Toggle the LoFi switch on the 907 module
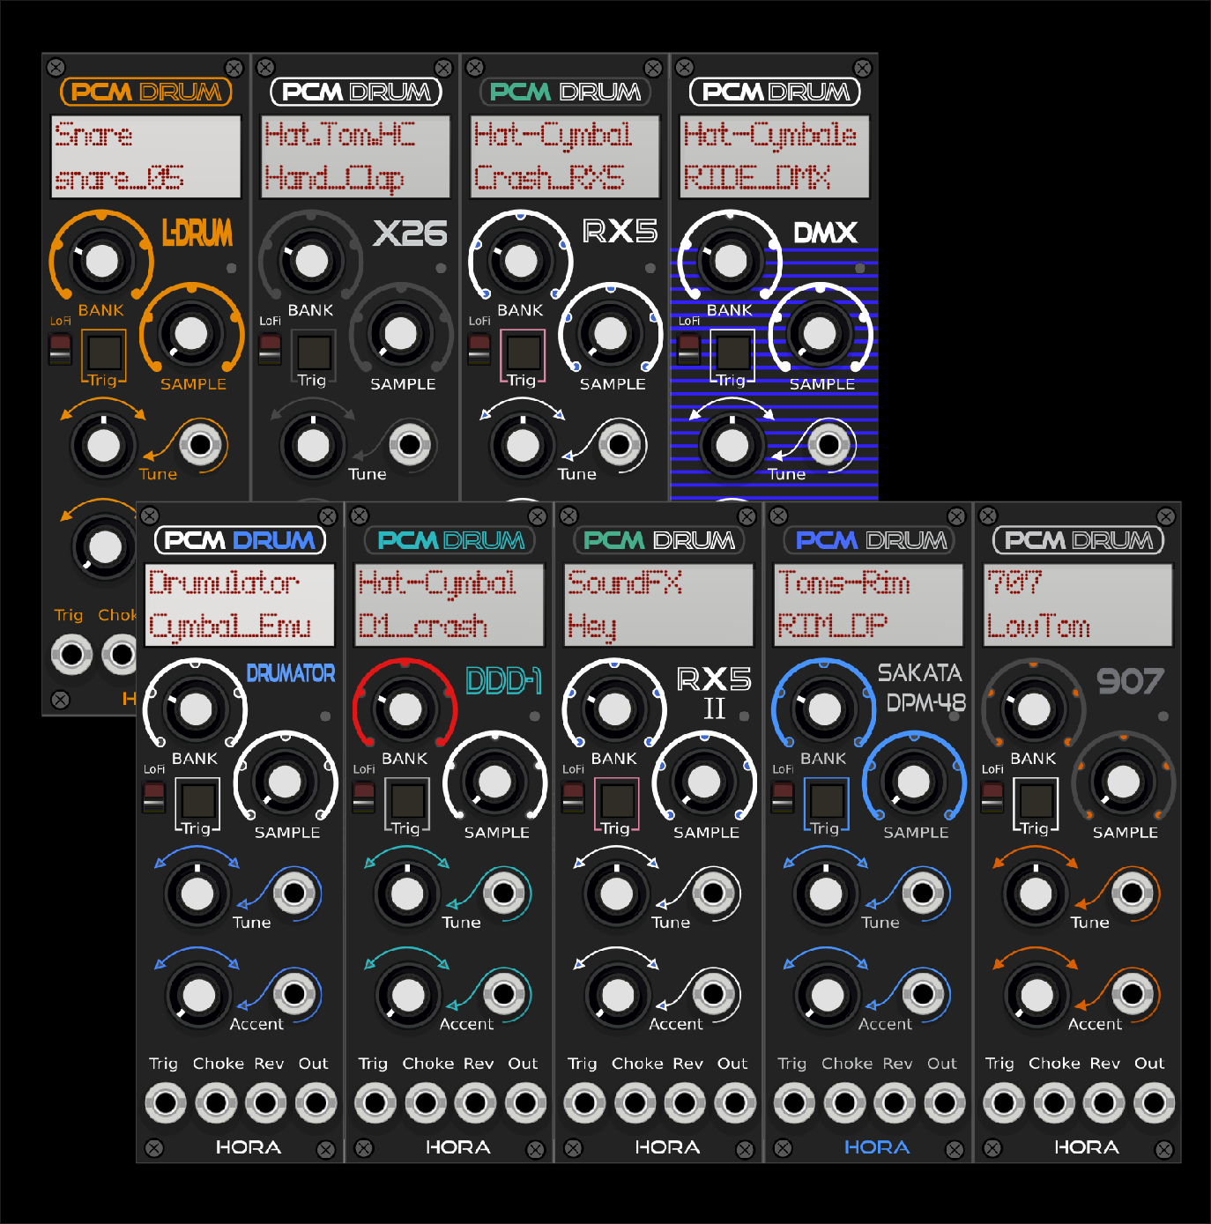 [992, 797]
